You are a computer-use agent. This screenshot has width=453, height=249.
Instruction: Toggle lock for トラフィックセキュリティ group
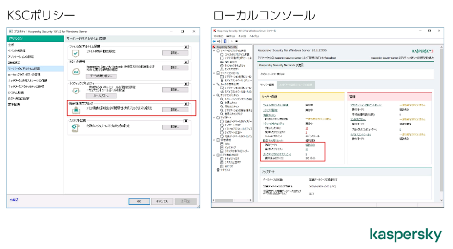click(x=186, y=84)
